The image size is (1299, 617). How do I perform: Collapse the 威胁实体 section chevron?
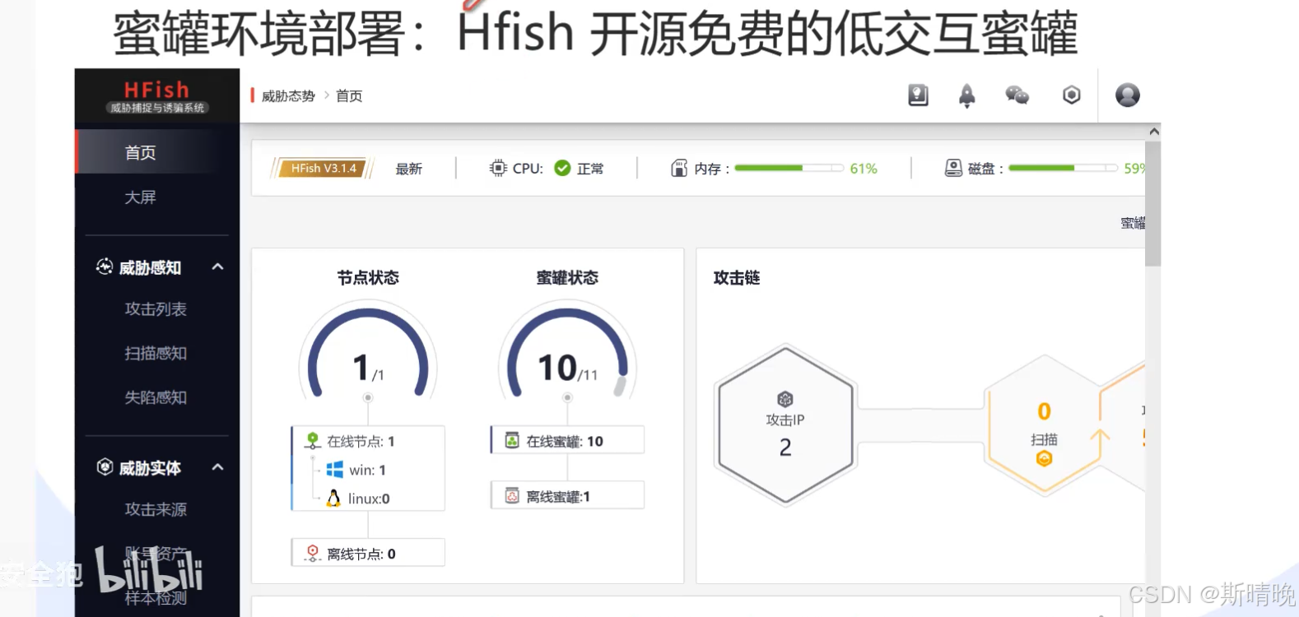pos(217,467)
